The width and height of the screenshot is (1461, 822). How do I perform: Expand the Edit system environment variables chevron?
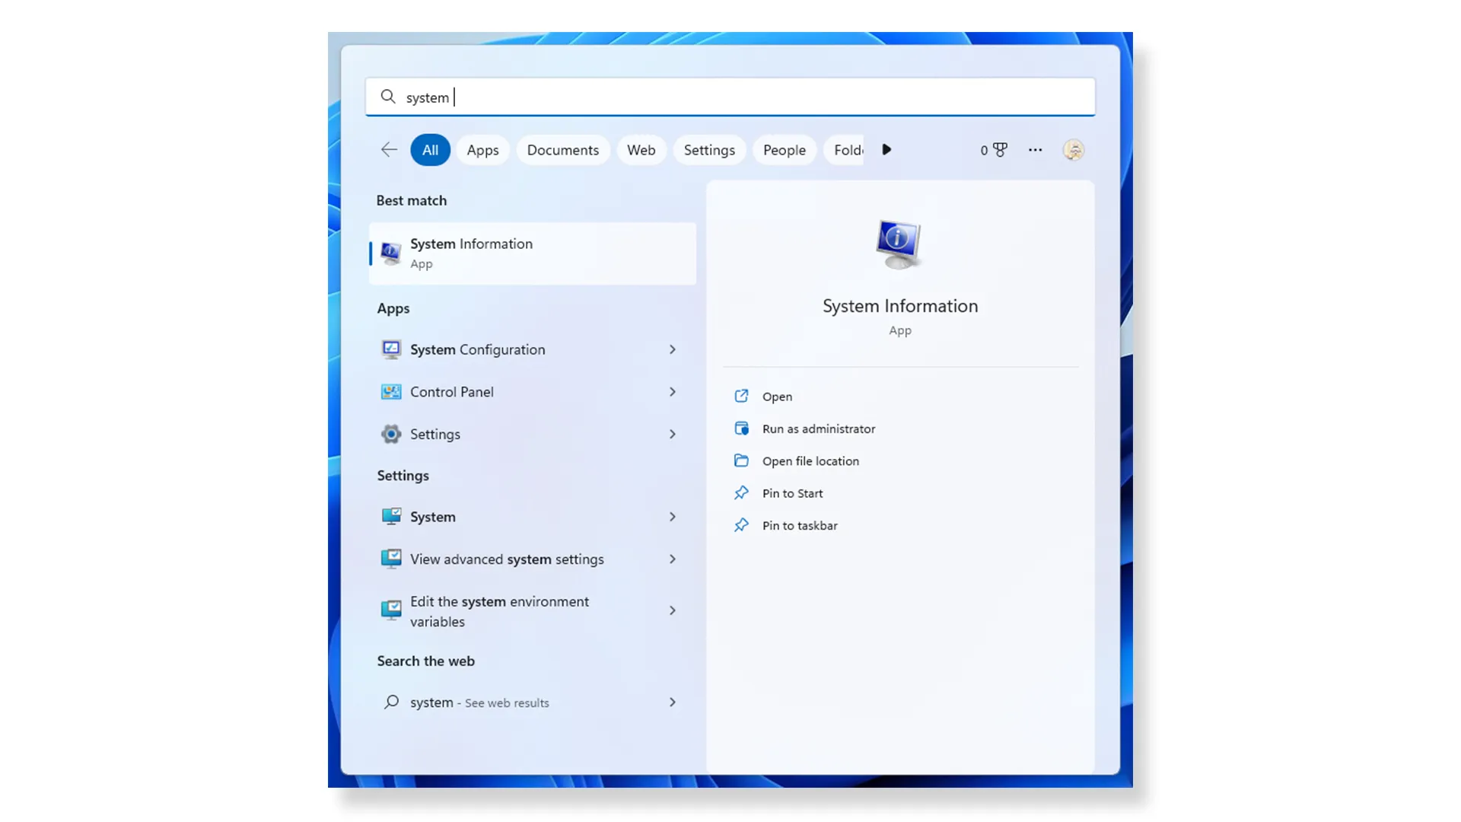672,610
